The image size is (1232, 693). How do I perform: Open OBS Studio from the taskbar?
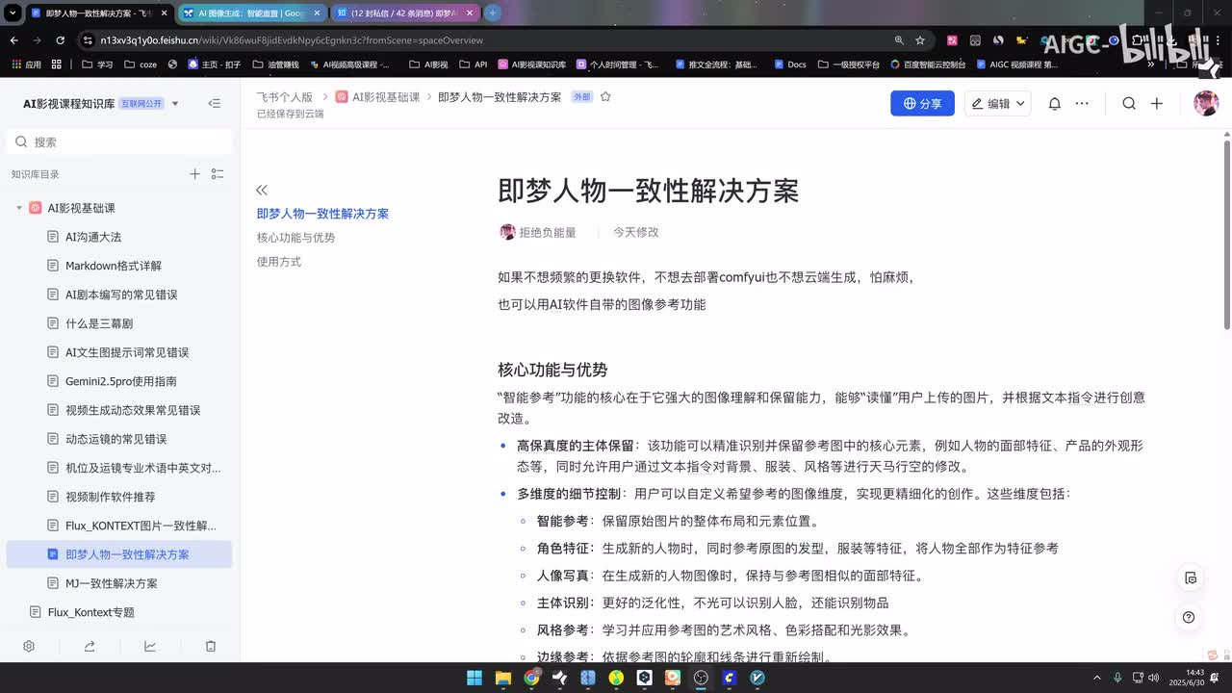[701, 678]
